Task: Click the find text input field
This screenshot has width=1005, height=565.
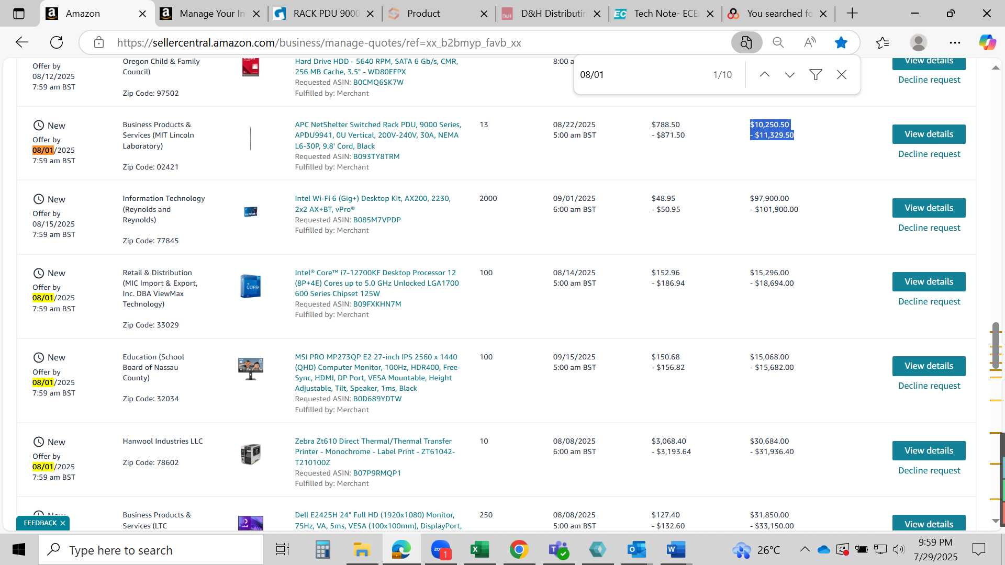Action: tap(643, 75)
